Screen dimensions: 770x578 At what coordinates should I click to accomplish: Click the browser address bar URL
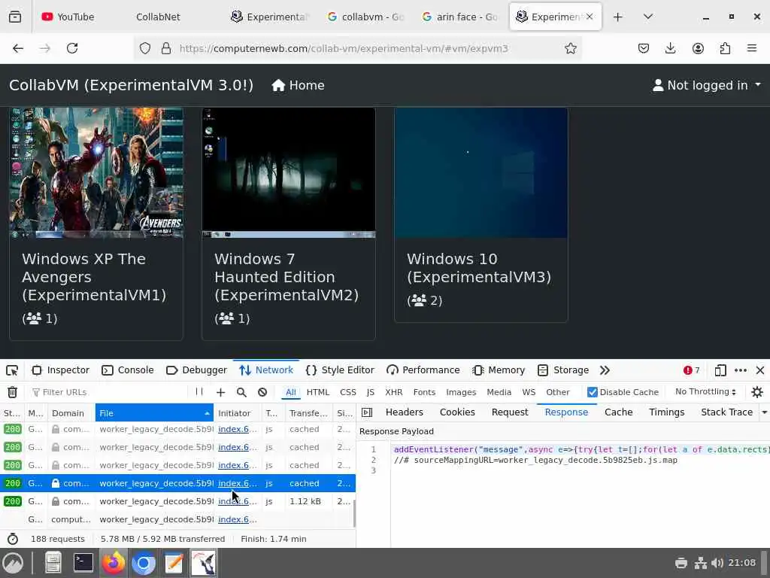pyautogui.click(x=343, y=48)
